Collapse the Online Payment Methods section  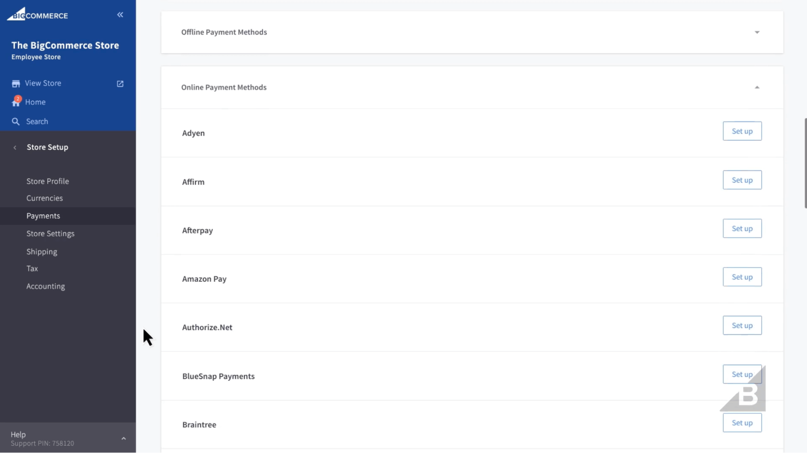click(x=757, y=87)
